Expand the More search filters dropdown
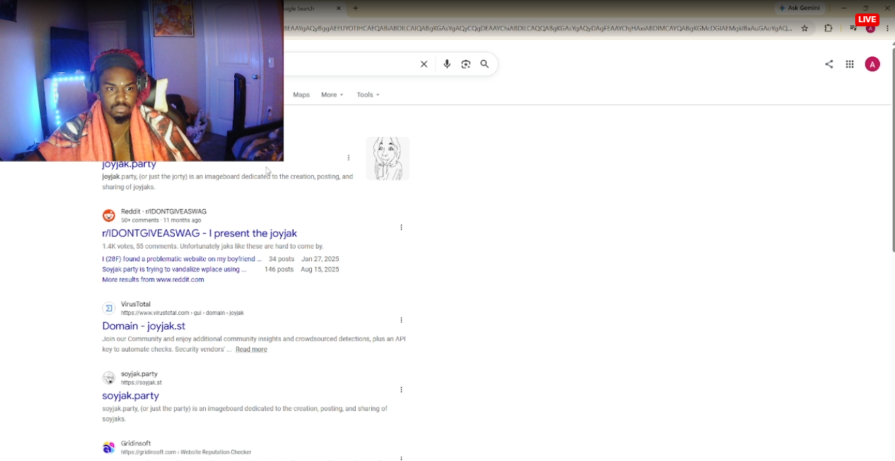Viewport: 895px width, 461px height. click(332, 95)
